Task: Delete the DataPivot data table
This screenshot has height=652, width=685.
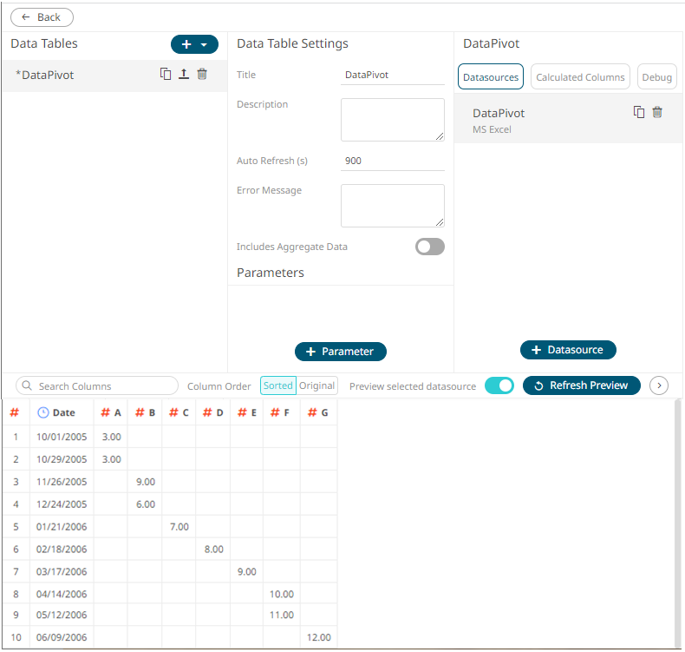Action: (202, 75)
